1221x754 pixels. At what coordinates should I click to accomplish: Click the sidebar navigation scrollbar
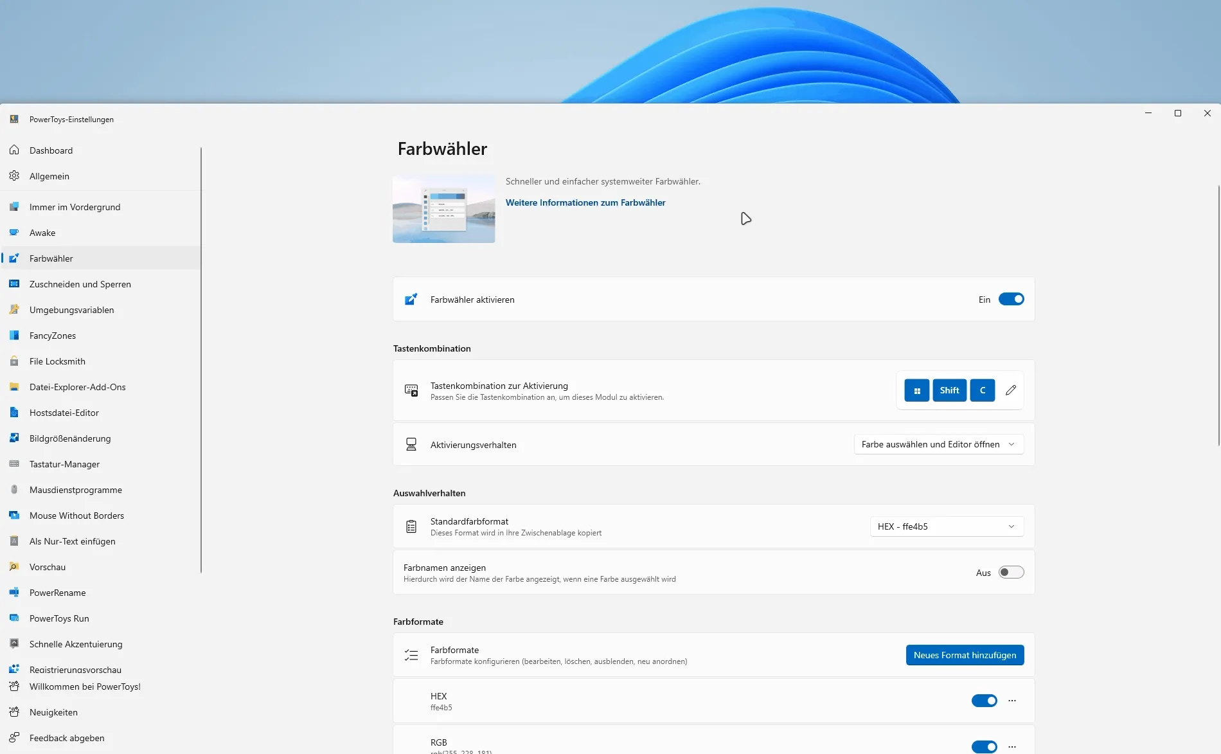201,360
